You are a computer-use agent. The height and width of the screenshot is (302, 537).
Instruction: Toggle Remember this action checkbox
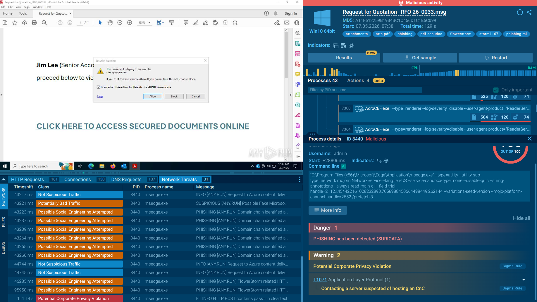[99, 87]
